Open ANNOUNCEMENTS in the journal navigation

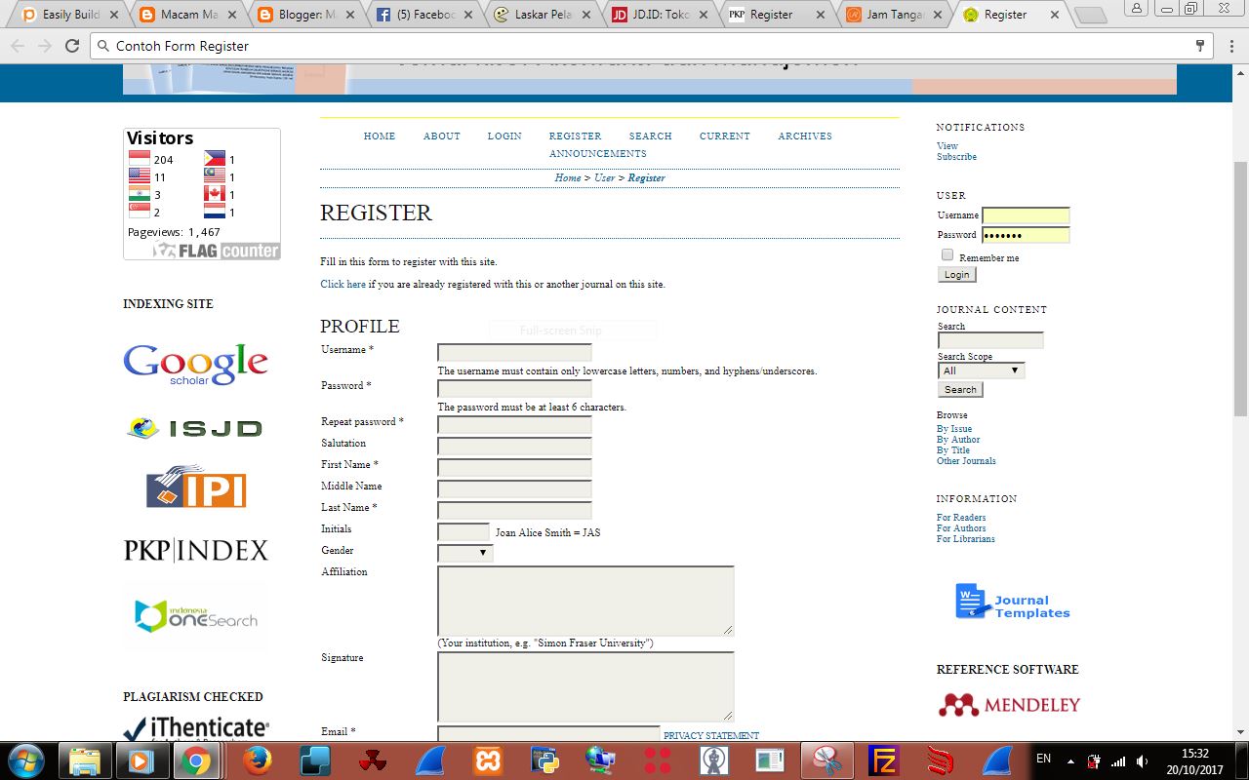click(x=598, y=154)
